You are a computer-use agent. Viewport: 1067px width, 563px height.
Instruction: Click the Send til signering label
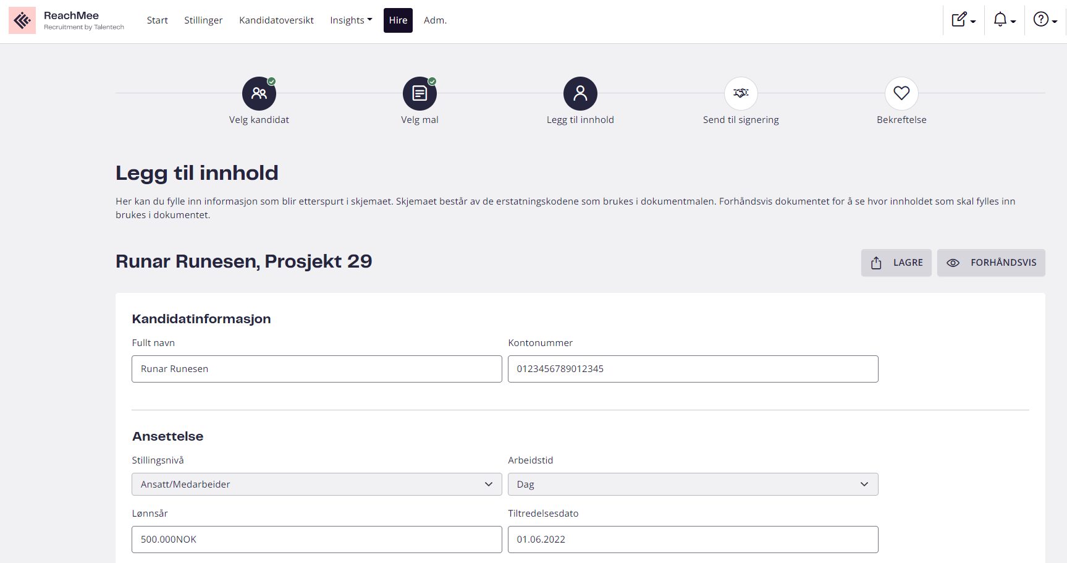741,120
